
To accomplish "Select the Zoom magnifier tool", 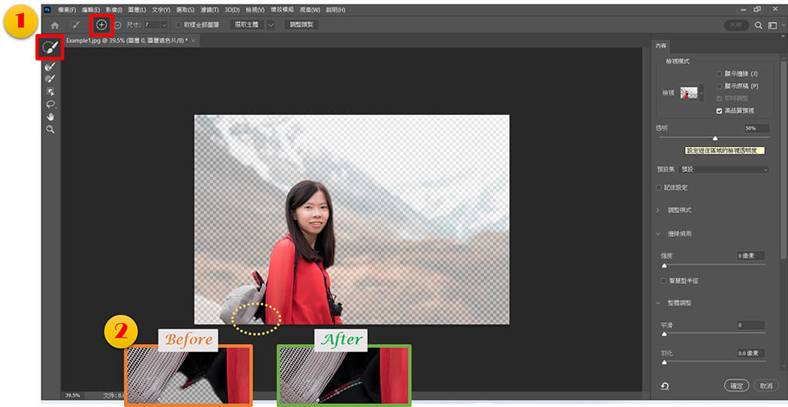I will point(51,130).
